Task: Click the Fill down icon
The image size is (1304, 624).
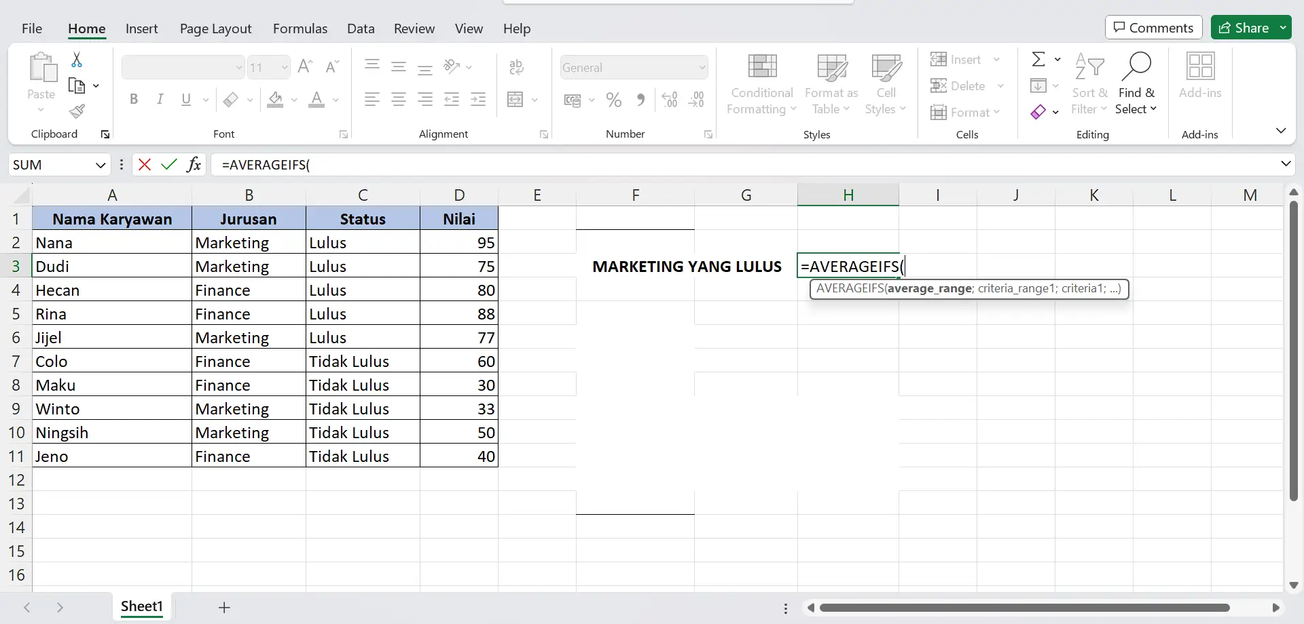Action: pos(1038,85)
